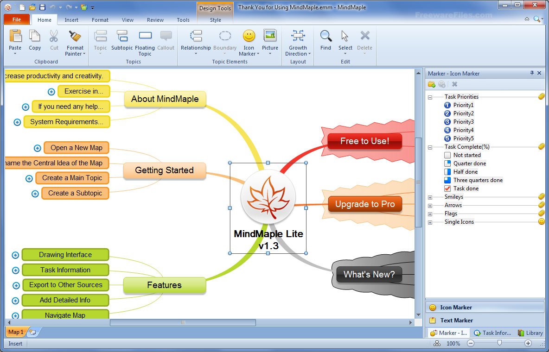Click the fit map icon in status bar
Image resolution: width=549 pixels, height=352 pixels.
click(x=437, y=344)
